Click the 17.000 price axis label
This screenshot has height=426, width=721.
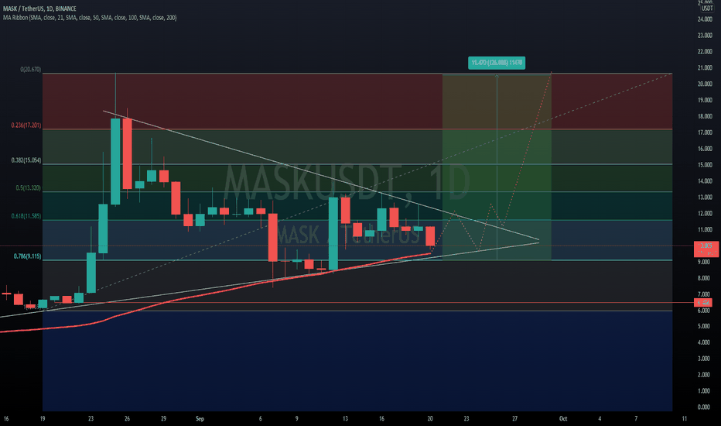(705, 132)
